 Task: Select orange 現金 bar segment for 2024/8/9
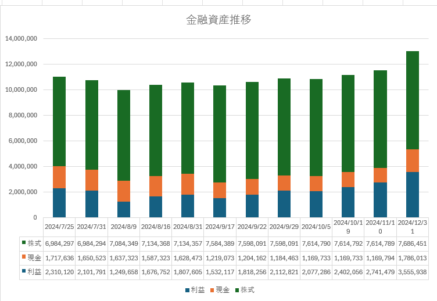tap(124, 191)
